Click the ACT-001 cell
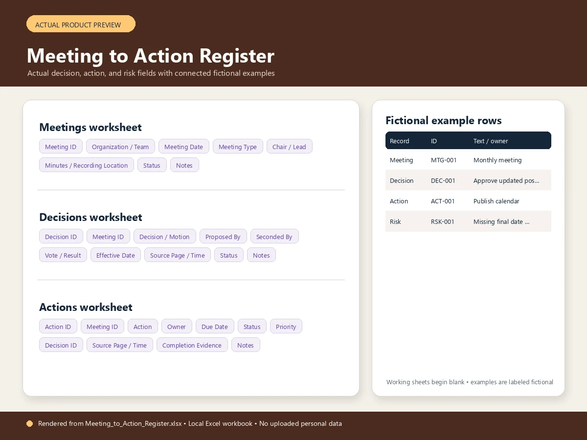Image resolution: width=587 pixels, height=440 pixels. tap(443, 201)
